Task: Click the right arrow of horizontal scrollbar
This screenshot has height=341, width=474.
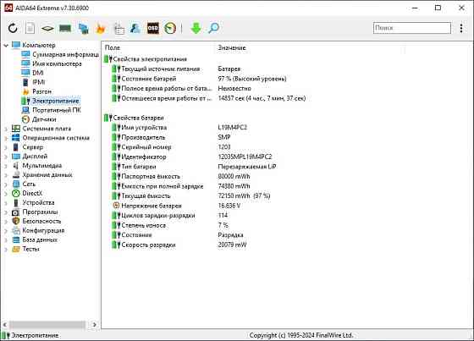Action: coord(94,325)
